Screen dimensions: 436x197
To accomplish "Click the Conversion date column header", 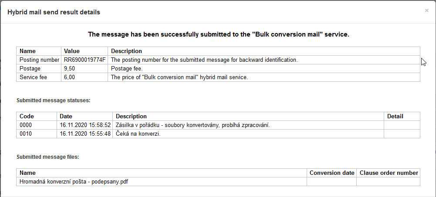I will coord(332,173).
